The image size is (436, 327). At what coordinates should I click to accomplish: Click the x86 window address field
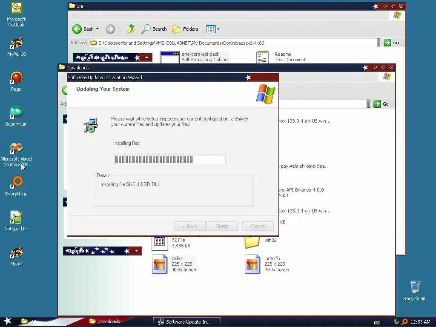point(233,43)
